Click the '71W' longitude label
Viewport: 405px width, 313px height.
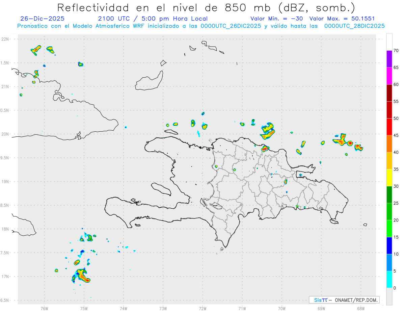(x=242, y=309)
